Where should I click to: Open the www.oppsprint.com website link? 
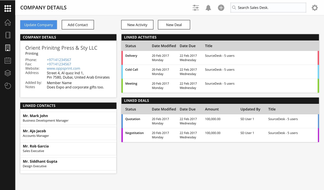tap(63, 68)
